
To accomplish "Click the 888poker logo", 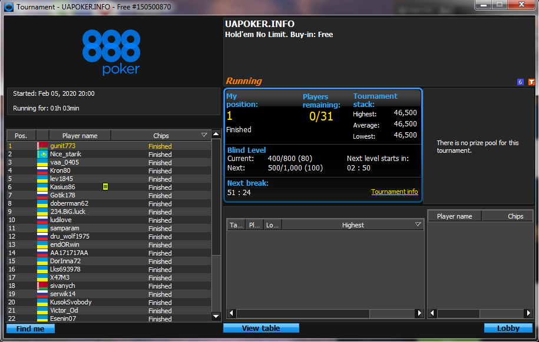I will click(x=111, y=52).
